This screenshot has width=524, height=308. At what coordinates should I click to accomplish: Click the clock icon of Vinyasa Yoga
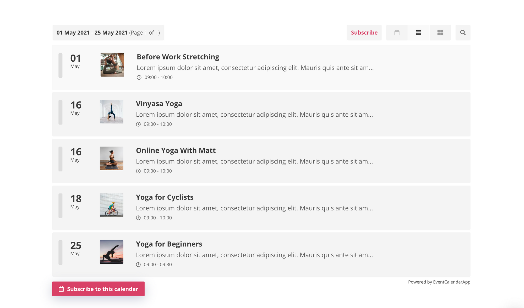tap(138, 124)
